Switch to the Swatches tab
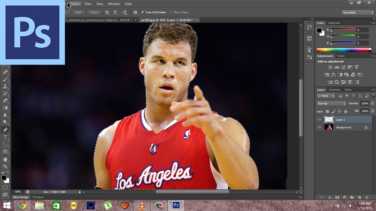Screen dimensions: 376x211 tap(334, 23)
